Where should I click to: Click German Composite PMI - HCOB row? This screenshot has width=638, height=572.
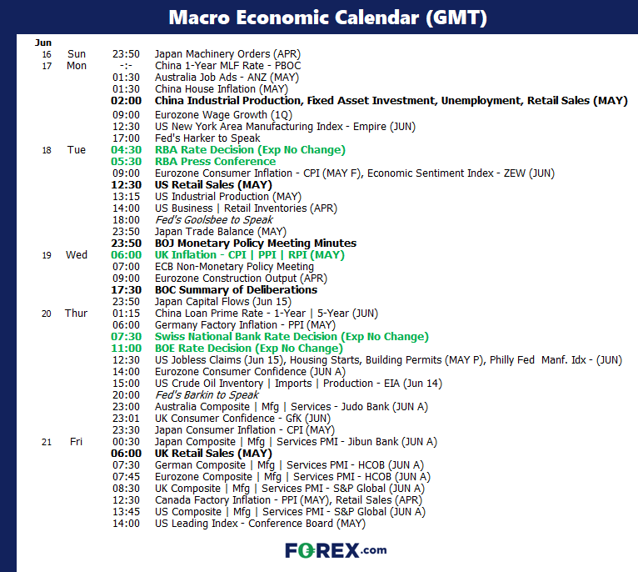(289, 465)
